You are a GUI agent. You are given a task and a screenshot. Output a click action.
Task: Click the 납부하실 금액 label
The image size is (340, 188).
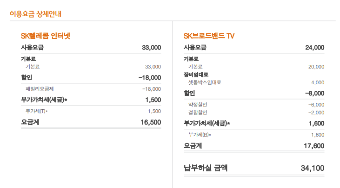(x=205, y=168)
